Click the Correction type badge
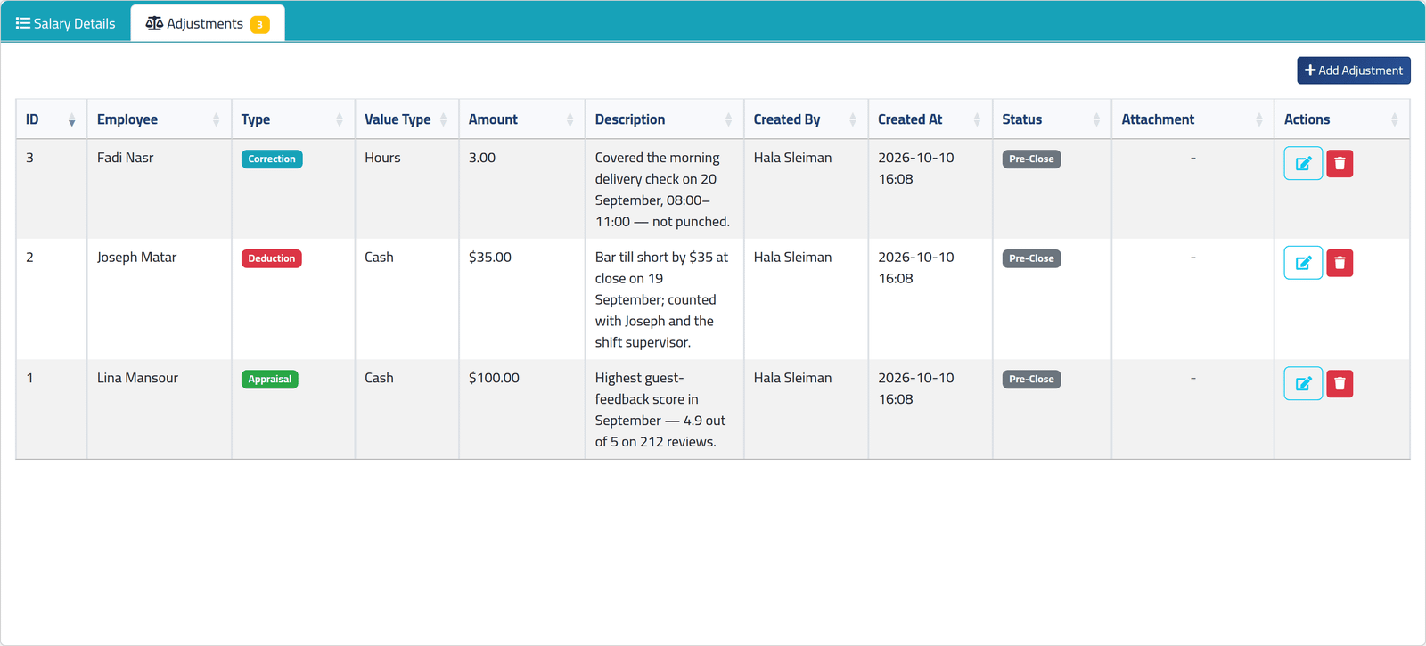 point(272,159)
